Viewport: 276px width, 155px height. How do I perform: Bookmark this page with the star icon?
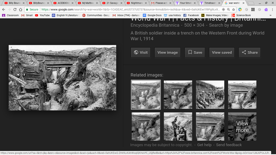[234, 9]
